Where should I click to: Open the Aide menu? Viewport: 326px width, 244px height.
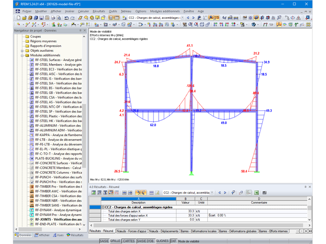(x=201, y=11)
